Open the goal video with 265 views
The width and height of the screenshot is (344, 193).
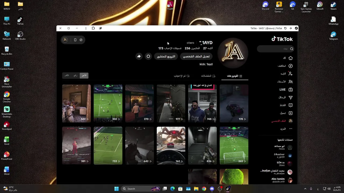tap(234, 146)
